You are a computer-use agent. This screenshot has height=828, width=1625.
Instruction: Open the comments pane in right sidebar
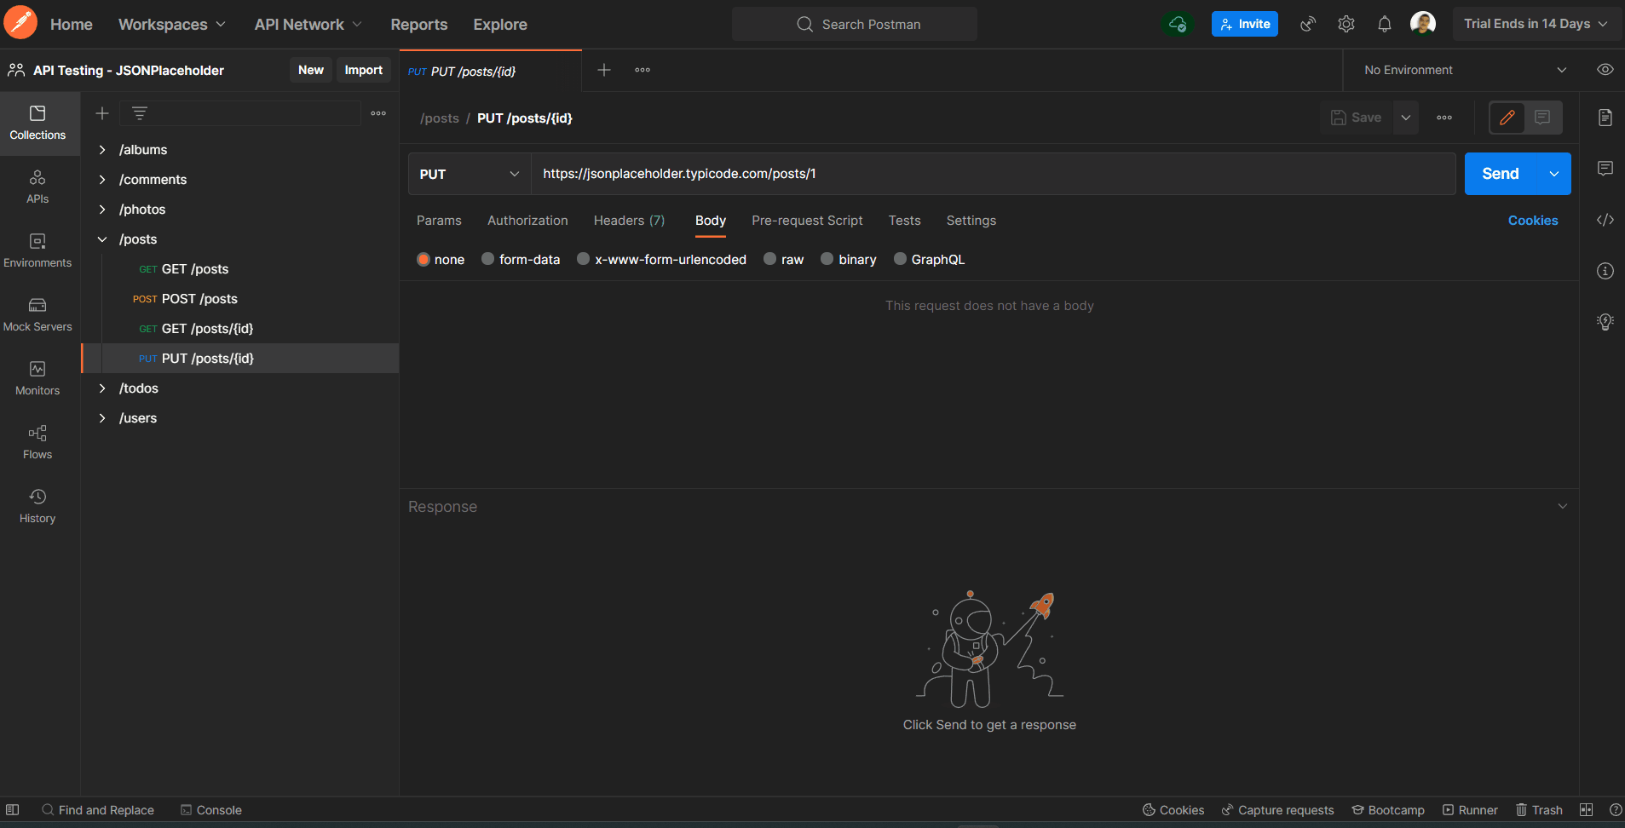click(1605, 169)
